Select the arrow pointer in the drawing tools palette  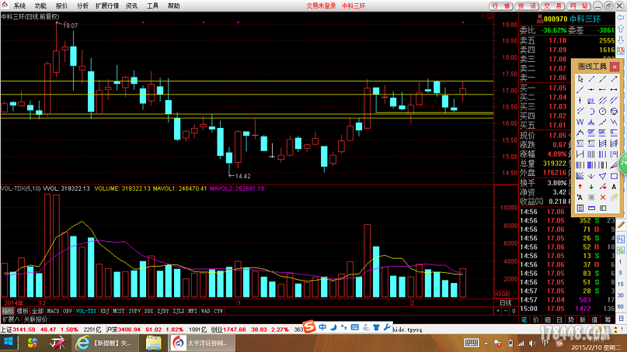tap(580, 78)
